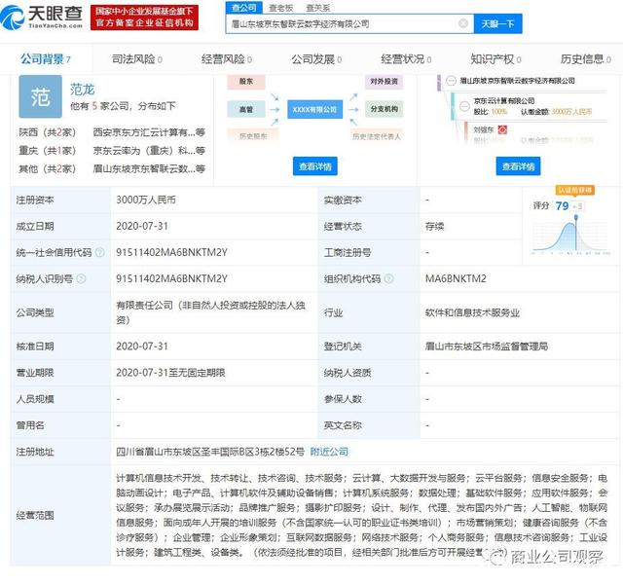Screen dimensions: 623x584
Task: Click the 3000万人民币 registered capital value
Action: tap(146, 200)
